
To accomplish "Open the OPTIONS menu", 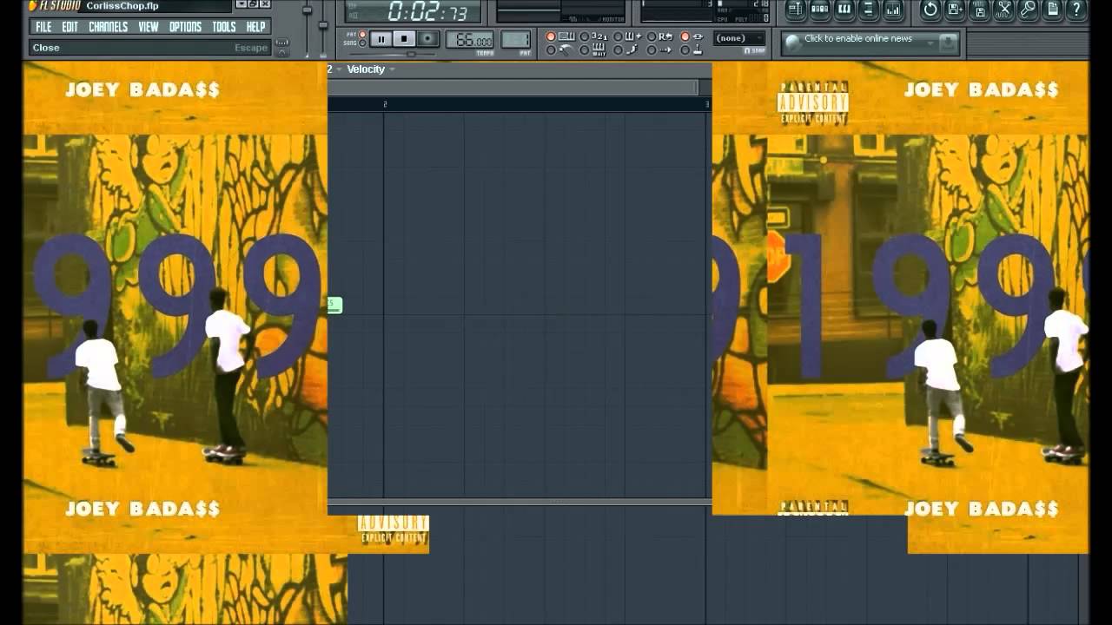I will pos(185,27).
